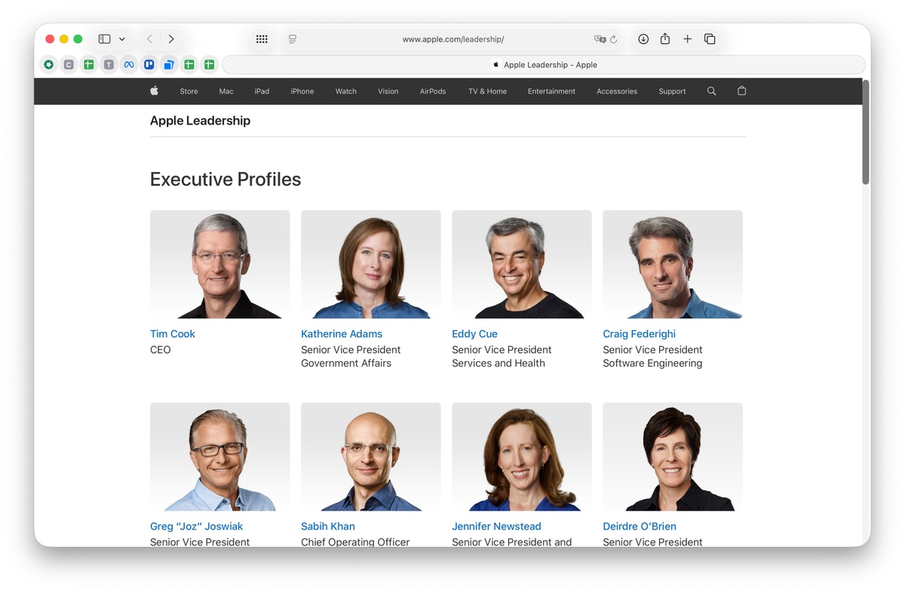Screen dimensions: 905x592
Task: Open the Vision menu
Action: coord(388,91)
